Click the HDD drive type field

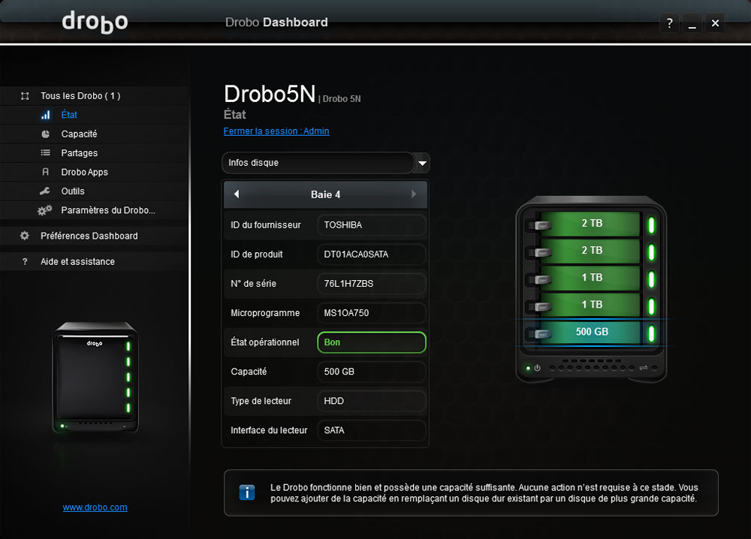(371, 401)
